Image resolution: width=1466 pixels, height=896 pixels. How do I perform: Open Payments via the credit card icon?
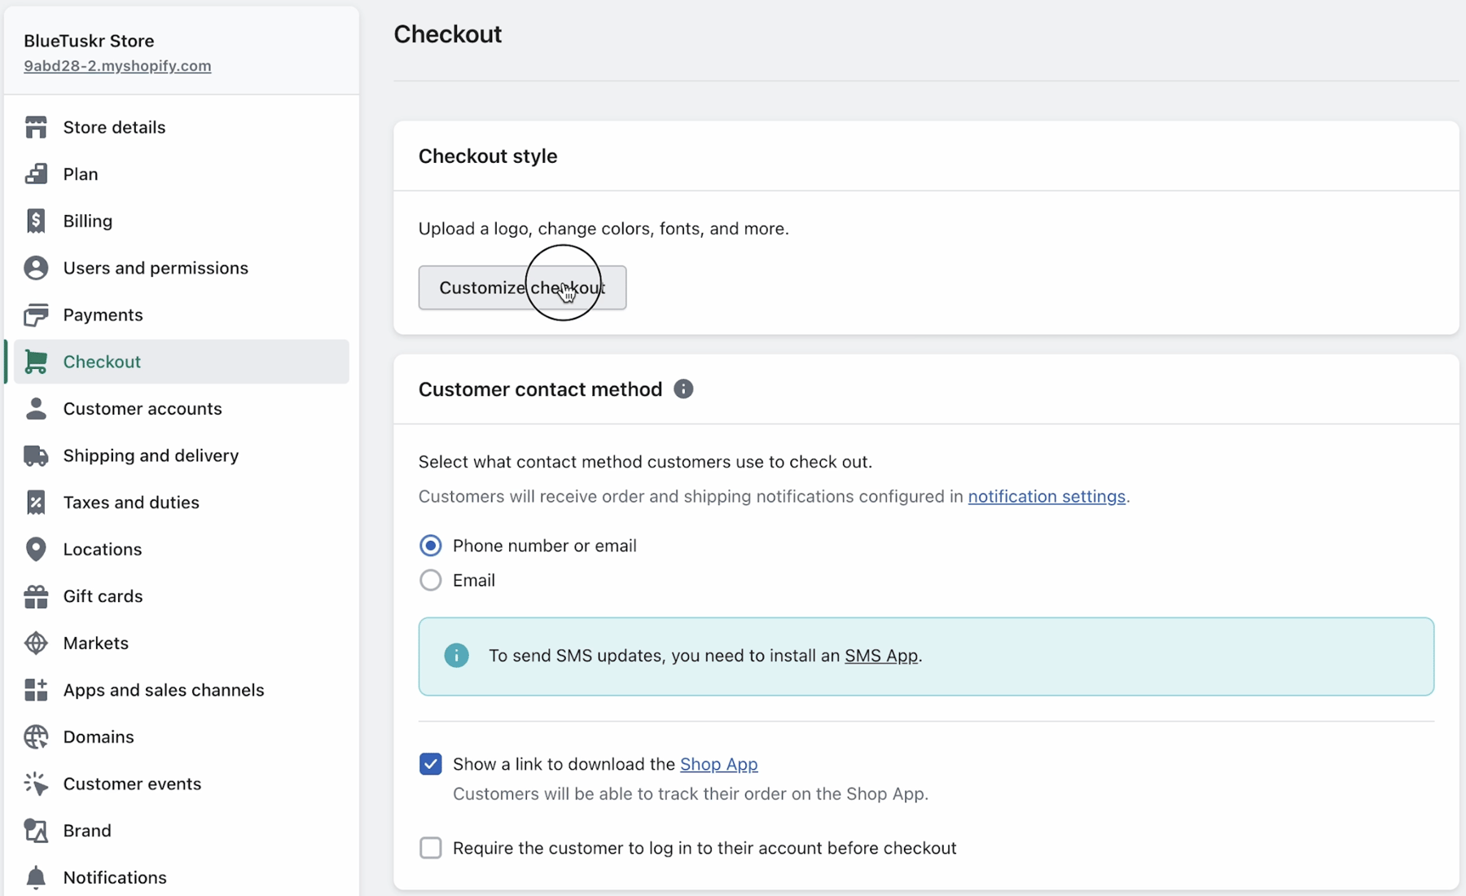[x=37, y=315]
